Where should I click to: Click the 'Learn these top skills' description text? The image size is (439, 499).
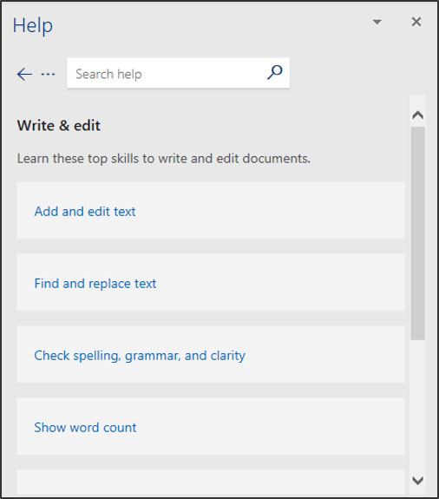pyautogui.click(x=164, y=159)
